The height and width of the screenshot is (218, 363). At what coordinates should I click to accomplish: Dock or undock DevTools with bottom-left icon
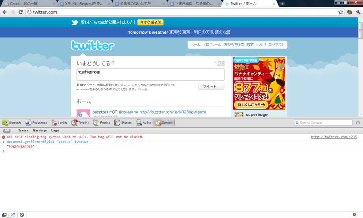[x=4, y=215]
